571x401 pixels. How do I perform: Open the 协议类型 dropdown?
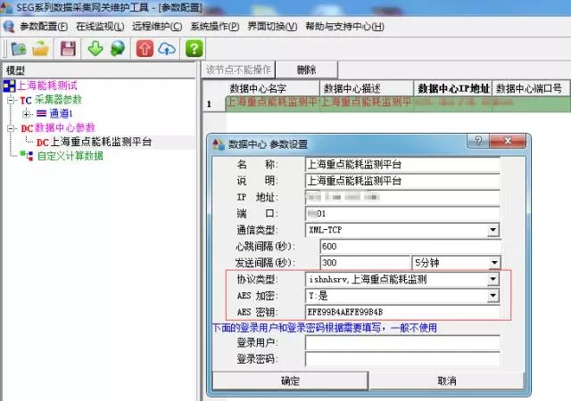pyautogui.click(x=492, y=279)
